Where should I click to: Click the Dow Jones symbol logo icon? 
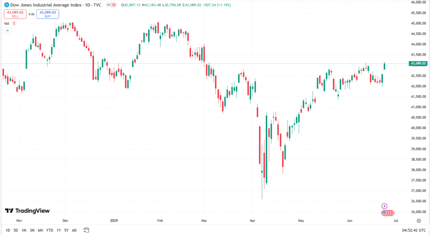click(x=7, y=5)
